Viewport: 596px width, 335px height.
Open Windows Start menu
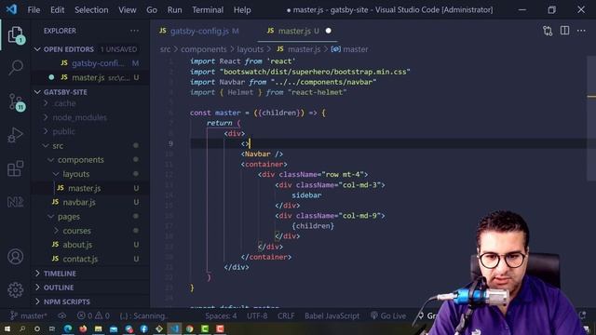tap(7, 328)
